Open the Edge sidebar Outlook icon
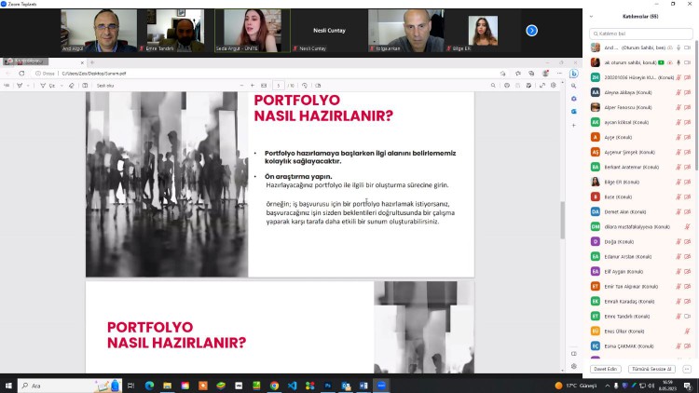 click(574, 112)
